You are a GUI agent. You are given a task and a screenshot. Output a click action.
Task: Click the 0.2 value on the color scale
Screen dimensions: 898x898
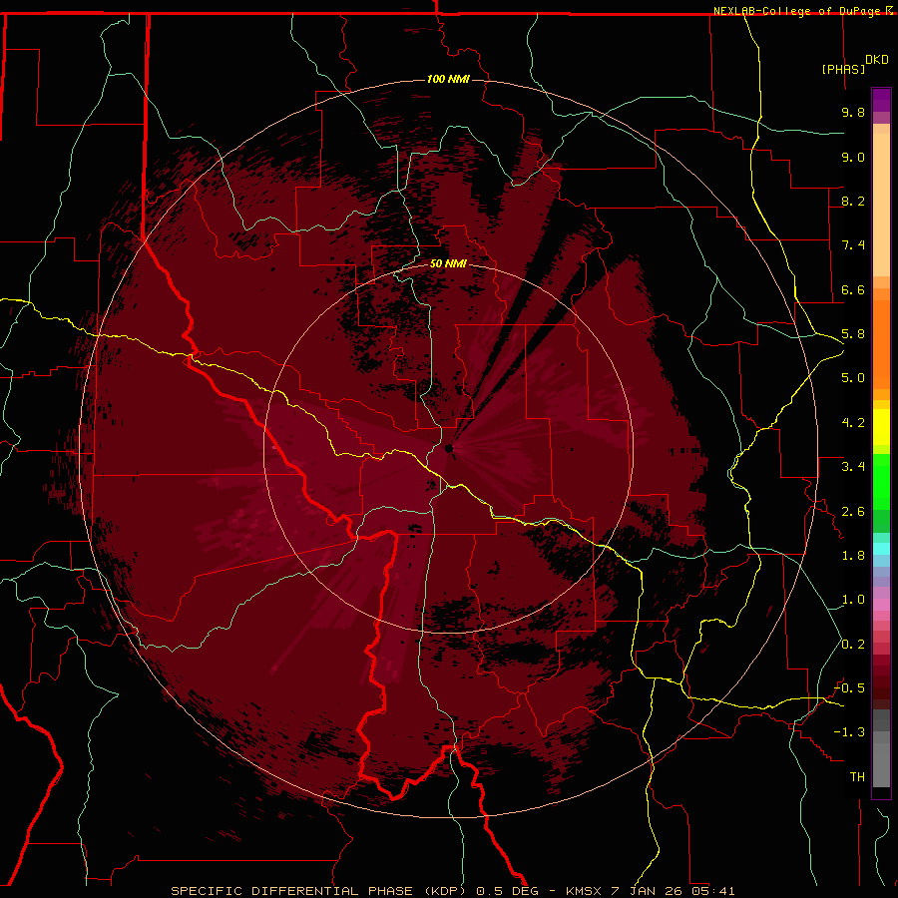(853, 645)
